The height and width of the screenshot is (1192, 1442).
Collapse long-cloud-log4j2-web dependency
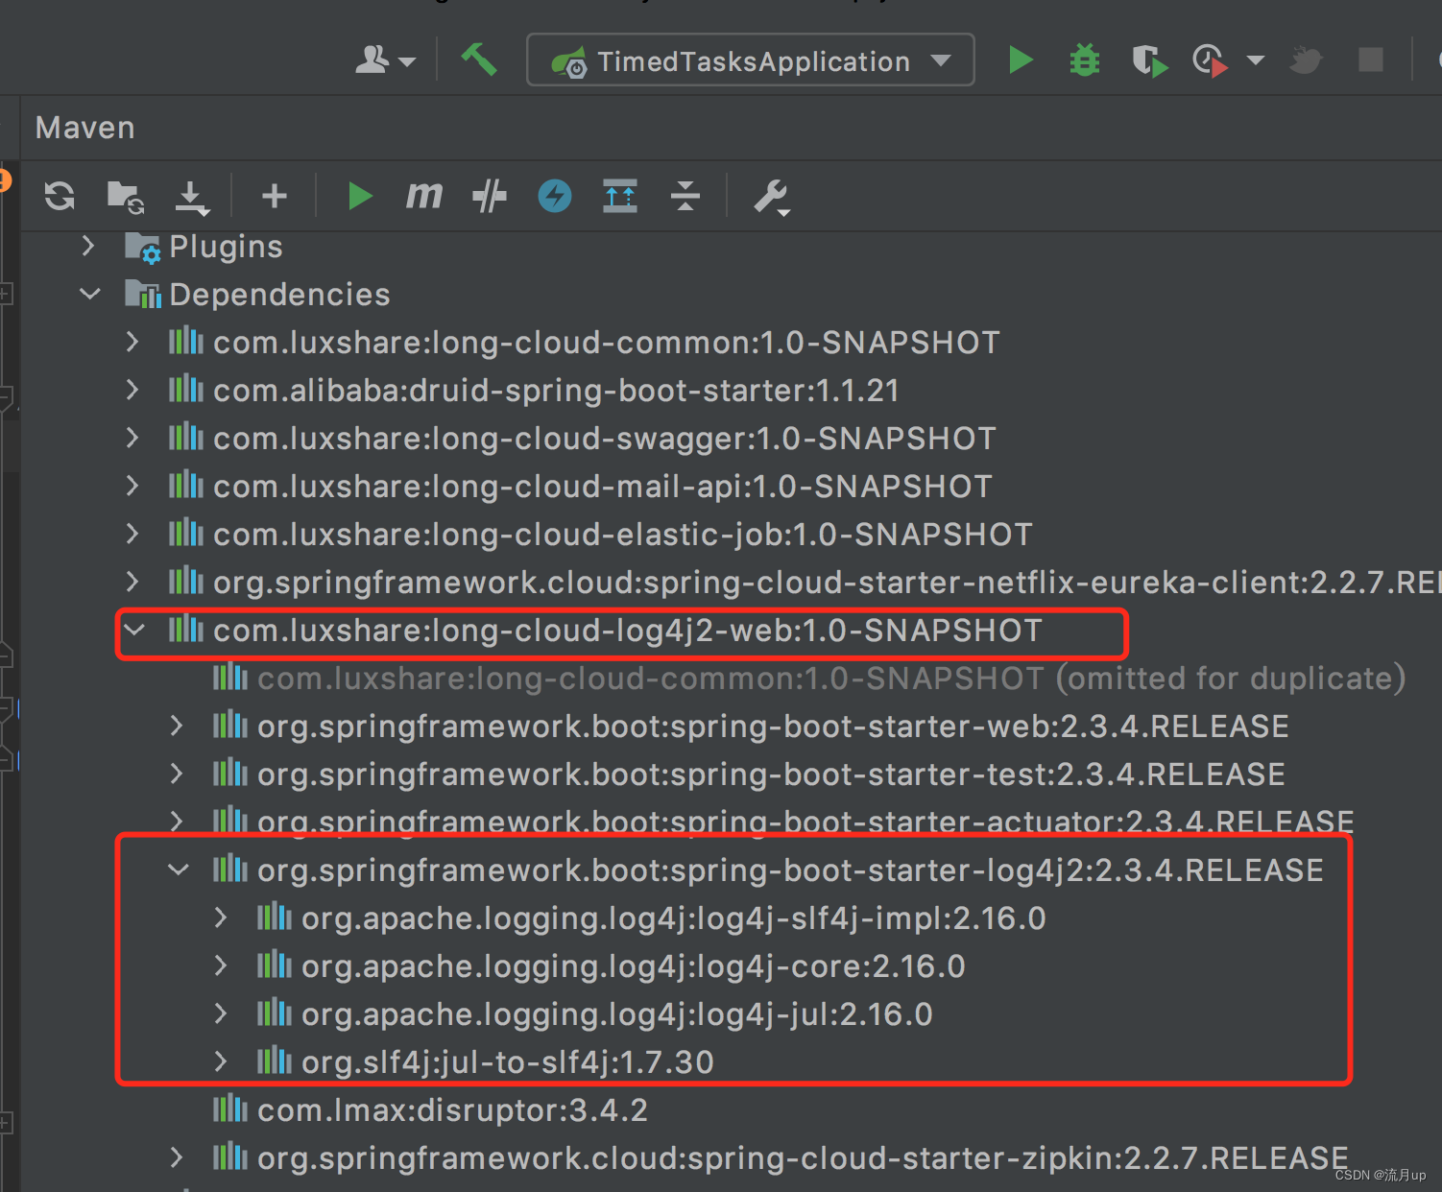pyautogui.click(x=134, y=630)
